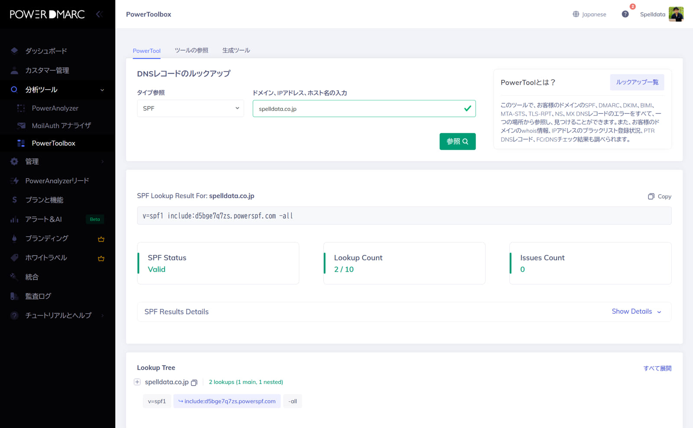This screenshot has width=693, height=428.
Task: Click the PowerDMARC logo
Action: (47, 14)
